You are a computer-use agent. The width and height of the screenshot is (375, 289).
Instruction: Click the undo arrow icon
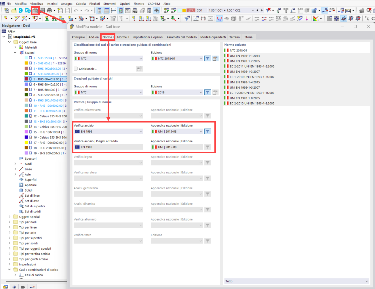[x=76, y=10]
